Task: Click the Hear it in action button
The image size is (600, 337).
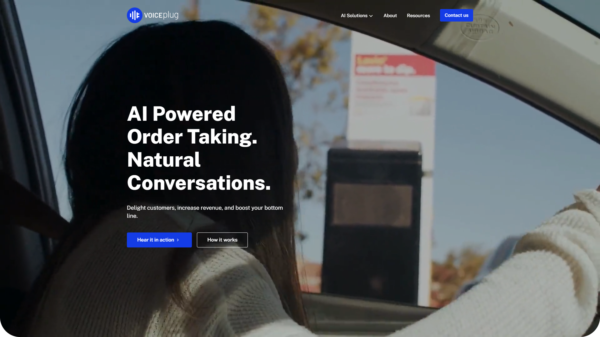Action: click(x=159, y=240)
